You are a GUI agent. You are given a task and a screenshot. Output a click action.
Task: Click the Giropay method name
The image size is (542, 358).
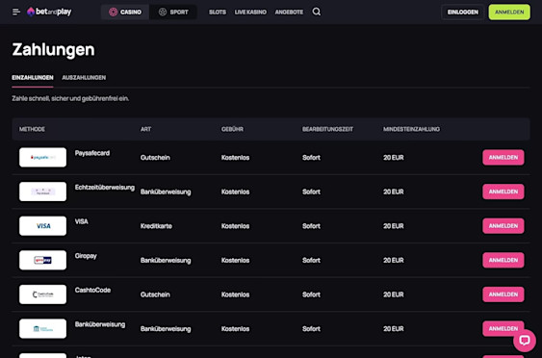pyautogui.click(x=86, y=256)
